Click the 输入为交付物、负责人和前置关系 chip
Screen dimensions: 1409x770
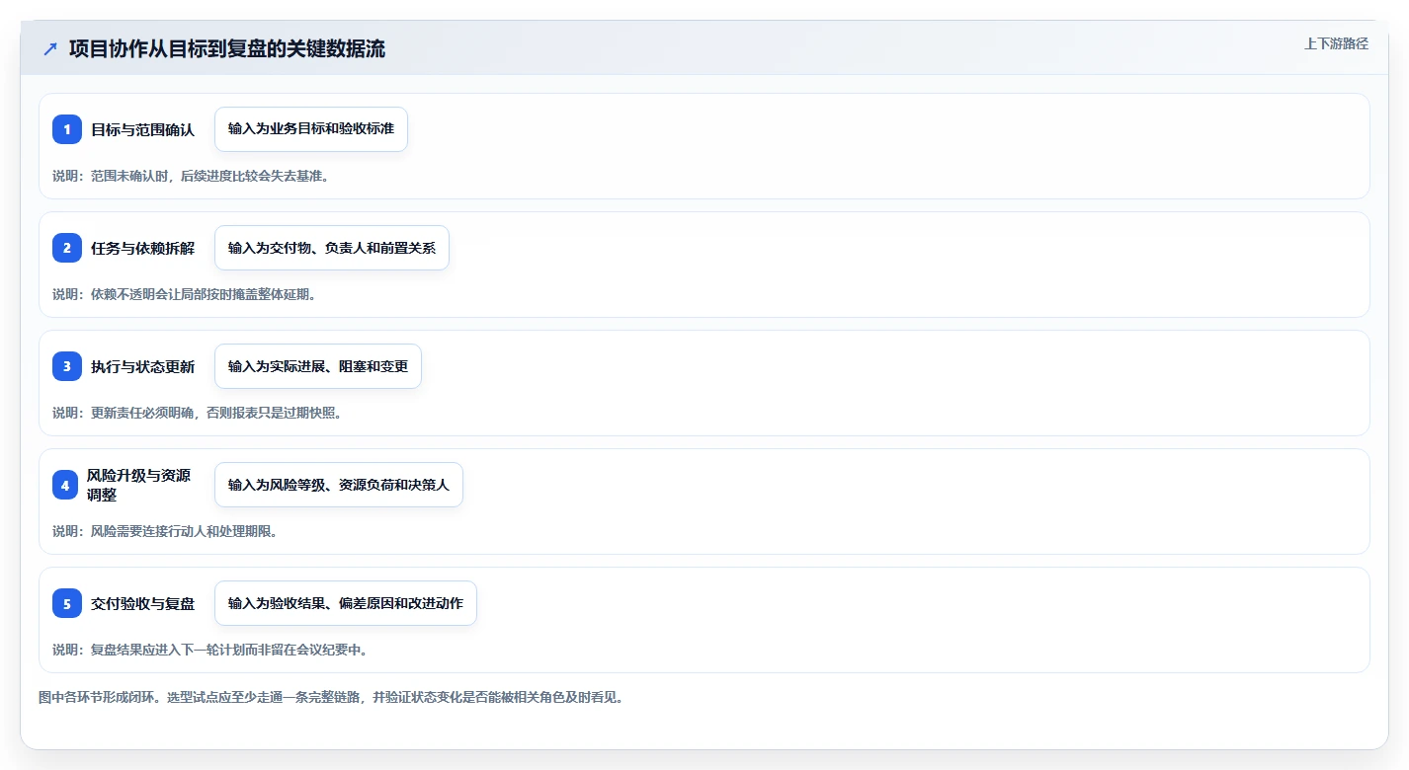tap(332, 248)
